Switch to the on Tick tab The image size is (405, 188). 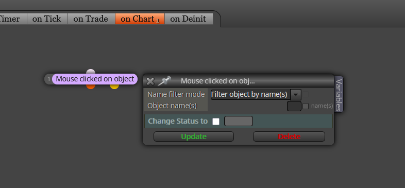[x=47, y=19]
